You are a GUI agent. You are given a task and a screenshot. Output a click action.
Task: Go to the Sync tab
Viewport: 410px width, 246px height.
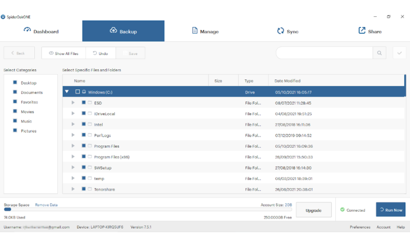click(288, 31)
